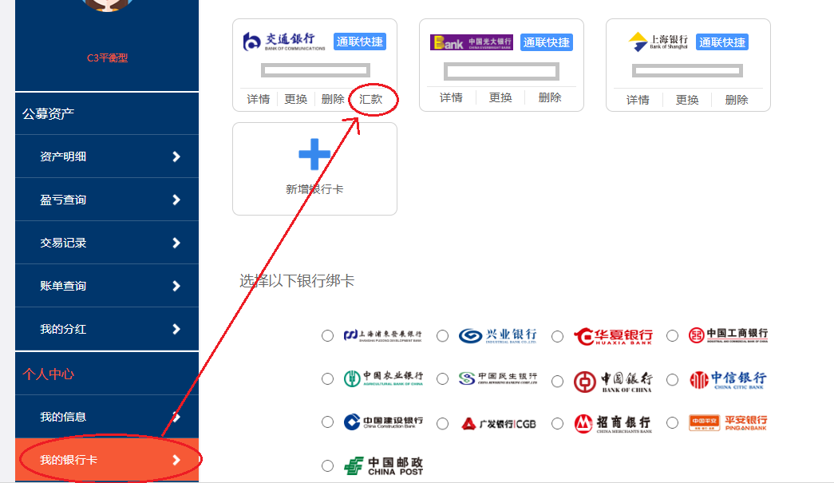This screenshot has height=483, width=834.
Task: Expand the 资产明细 sidebar arrow
Action: [x=176, y=156]
